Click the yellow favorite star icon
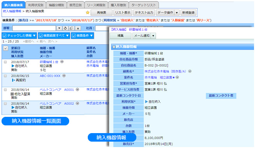Viewport: 261px width, 154px height. click(87, 12)
